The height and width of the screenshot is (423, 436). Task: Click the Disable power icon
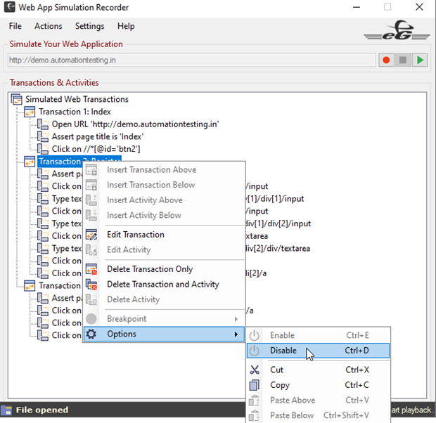click(x=254, y=351)
